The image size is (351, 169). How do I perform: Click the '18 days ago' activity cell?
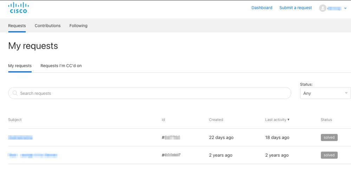tap(277, 138)
